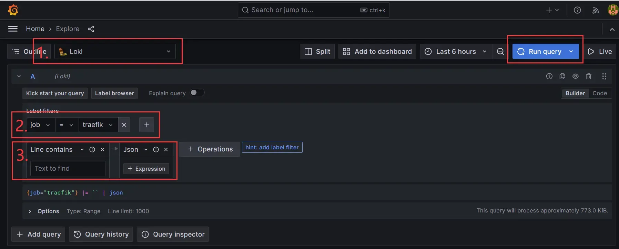
Task: Collapse the top toolbar with up chevron
Action: pyautogui.click(x=612, y=30)
